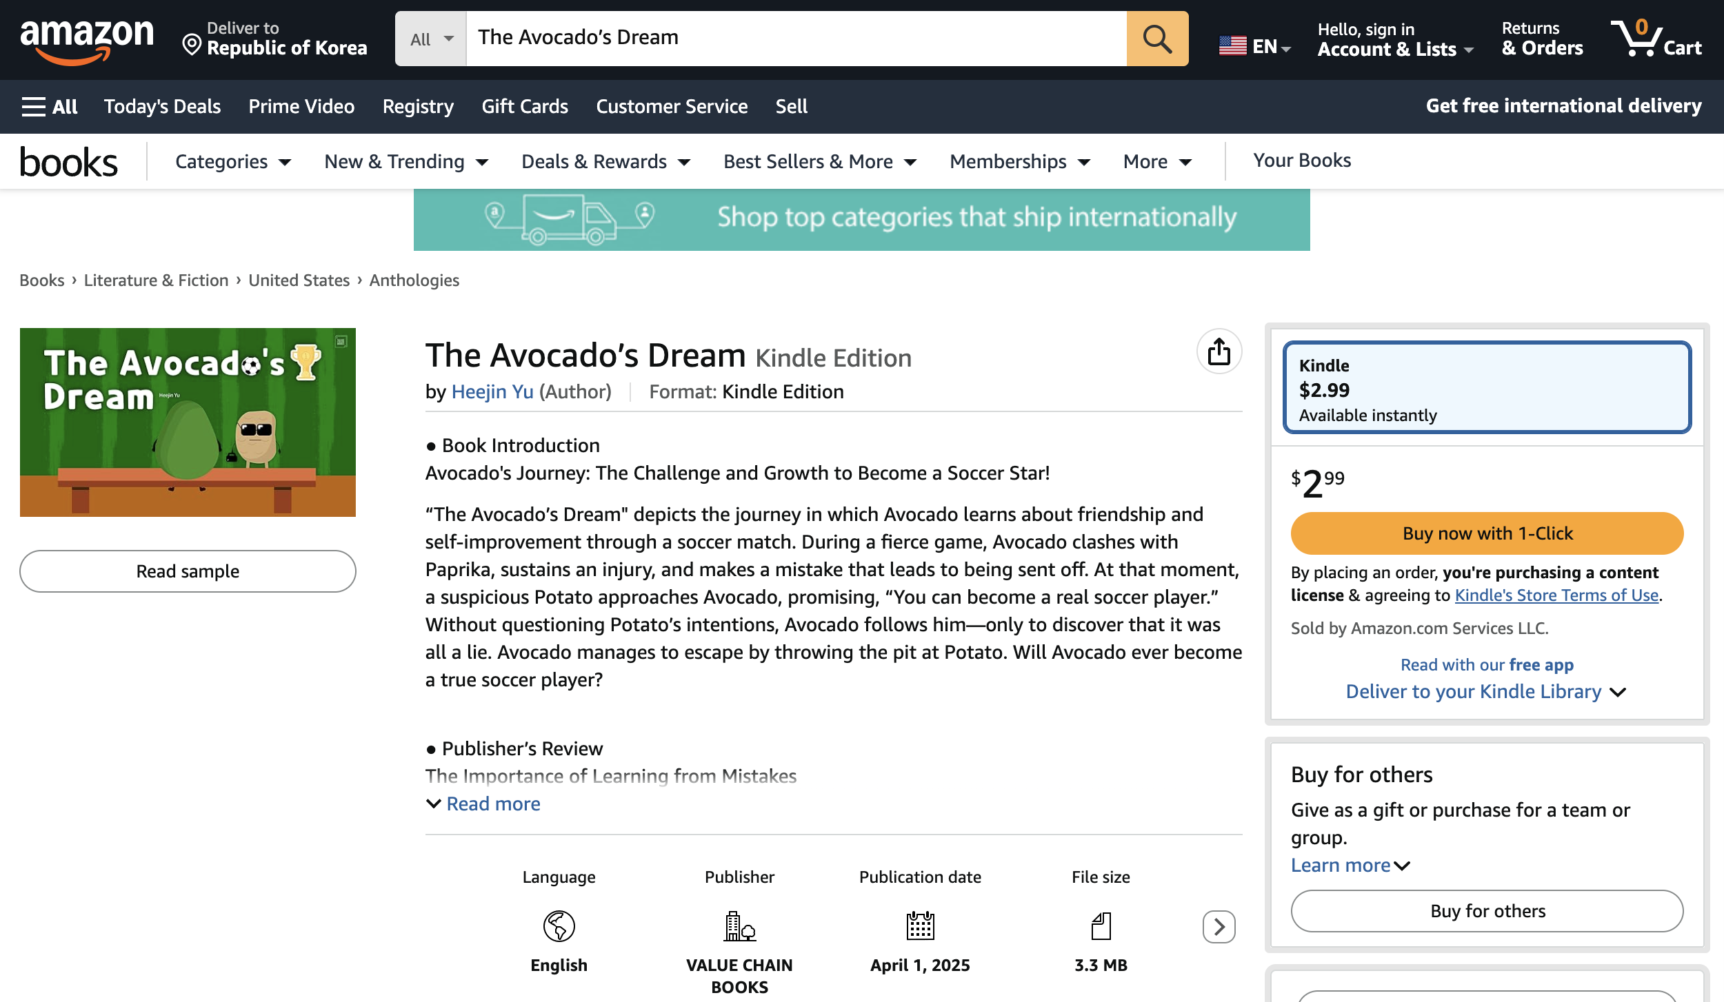Open Returns & Orders
The width and height of the screenshot is (1724, 1002).
point(1542,39)
